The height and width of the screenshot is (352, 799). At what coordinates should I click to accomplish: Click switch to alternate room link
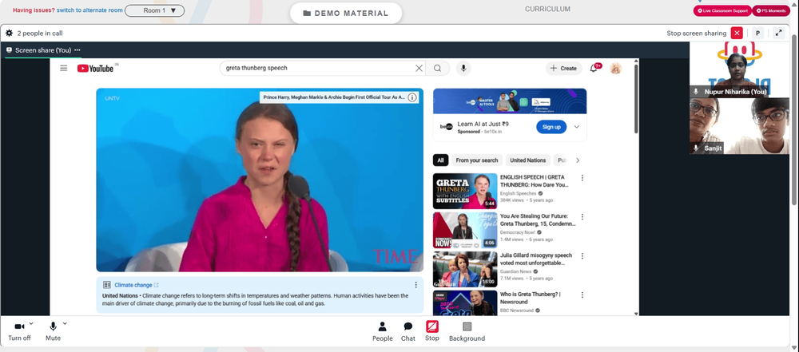(89, 10)
